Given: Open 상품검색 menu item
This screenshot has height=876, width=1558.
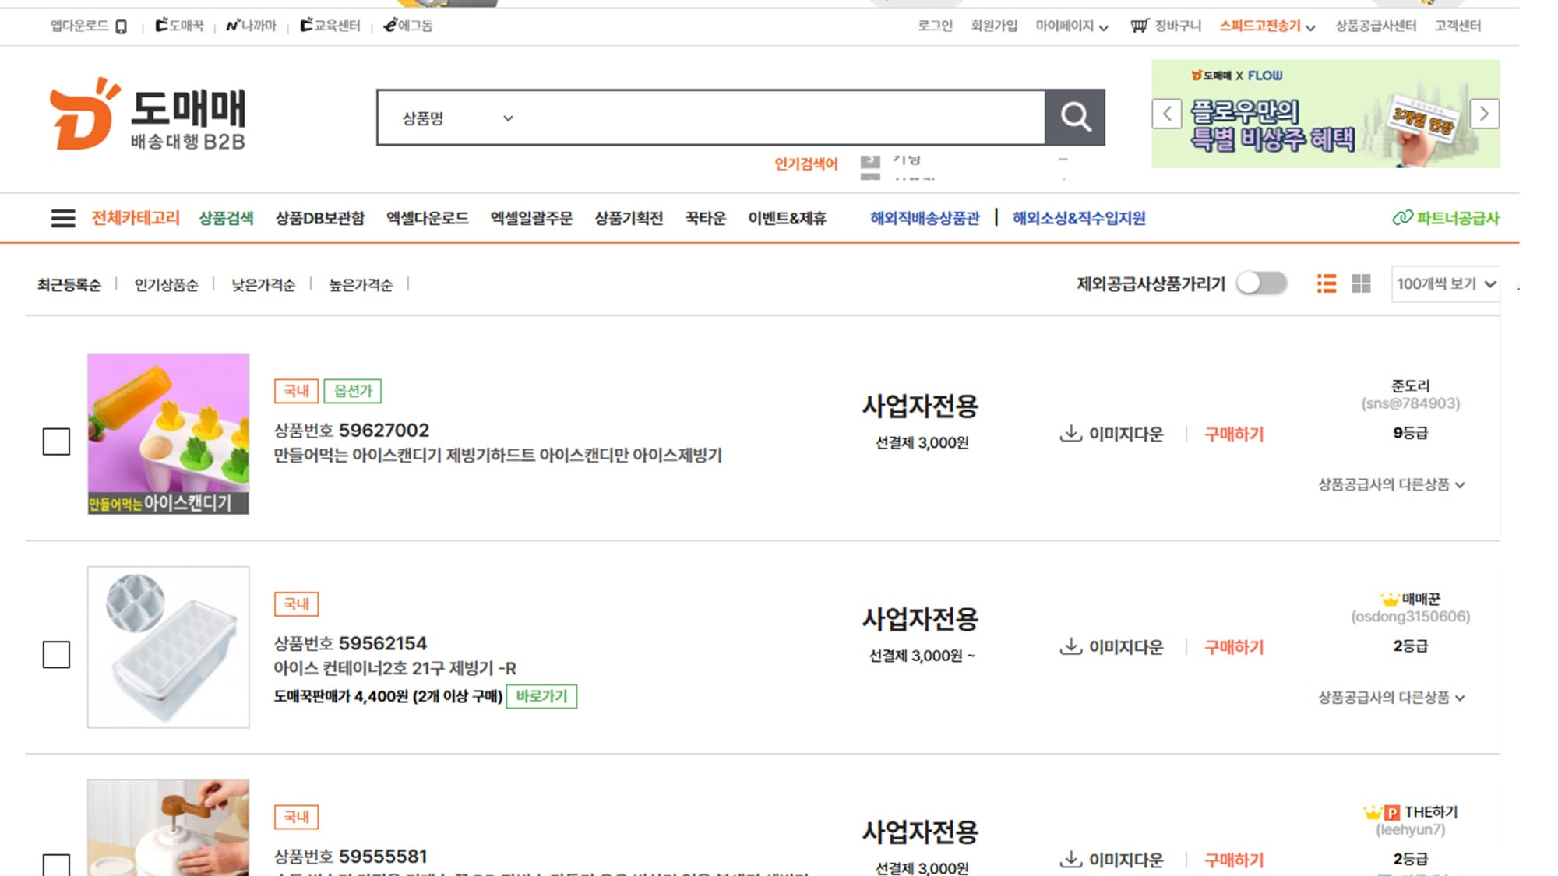Looking at the screenshot, I should [226, 218].
